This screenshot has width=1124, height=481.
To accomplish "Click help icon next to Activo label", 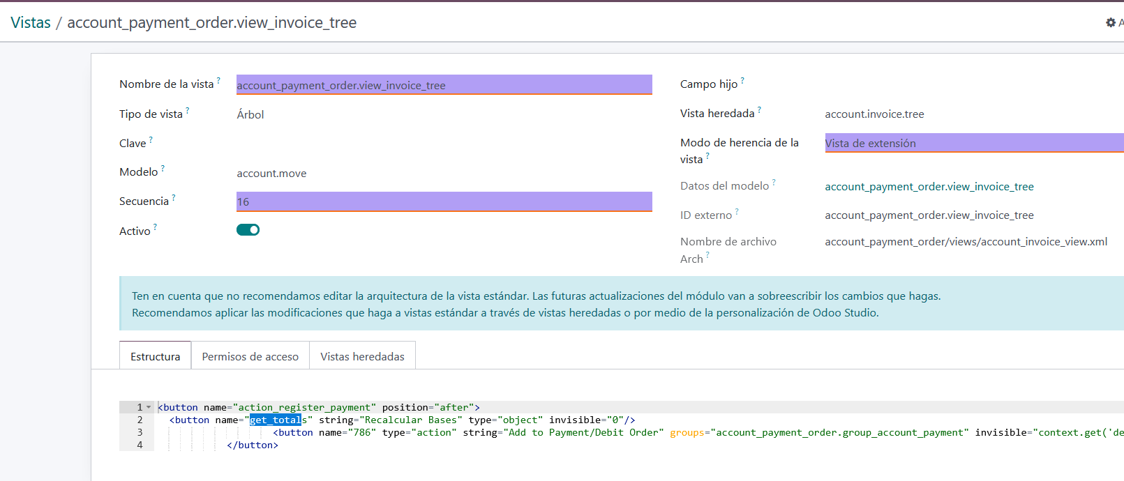I will 155,227.
